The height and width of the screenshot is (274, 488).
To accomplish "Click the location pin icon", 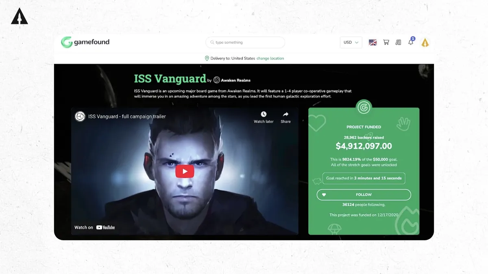I will [x=207, y=58].
